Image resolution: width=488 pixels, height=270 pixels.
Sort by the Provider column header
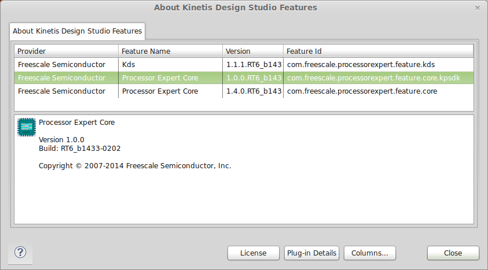click(x=66, y=51)
